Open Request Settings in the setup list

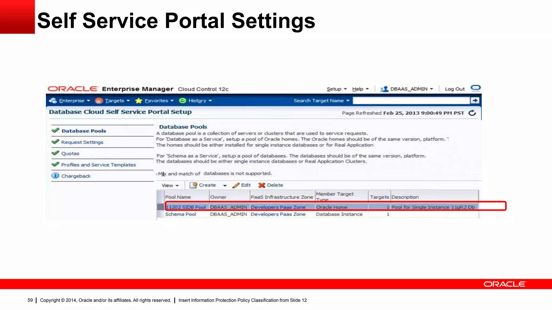click(82, 142)
